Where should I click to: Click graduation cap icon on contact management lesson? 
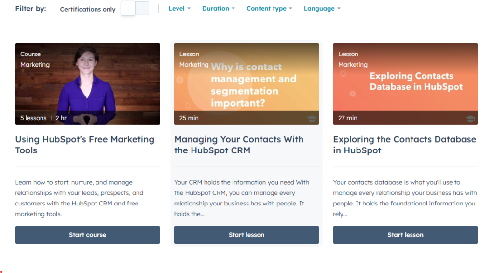click(x=312, y=119)
